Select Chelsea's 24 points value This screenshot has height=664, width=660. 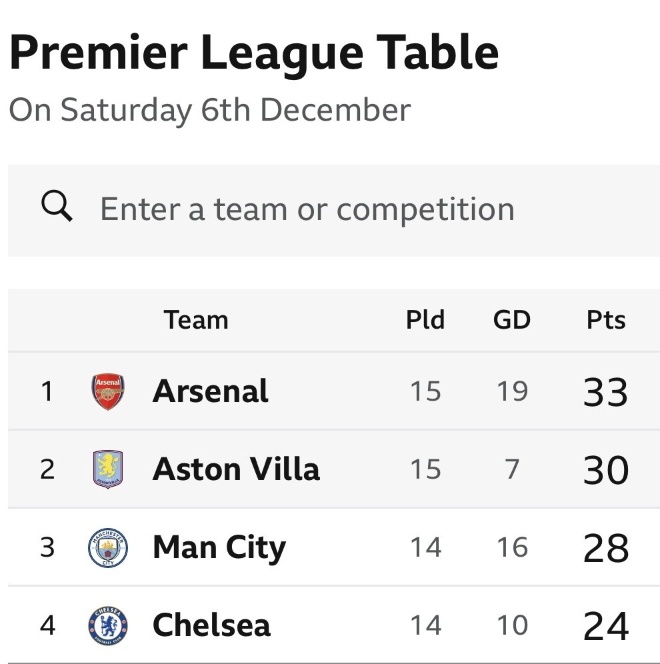(x=605, y=626)
